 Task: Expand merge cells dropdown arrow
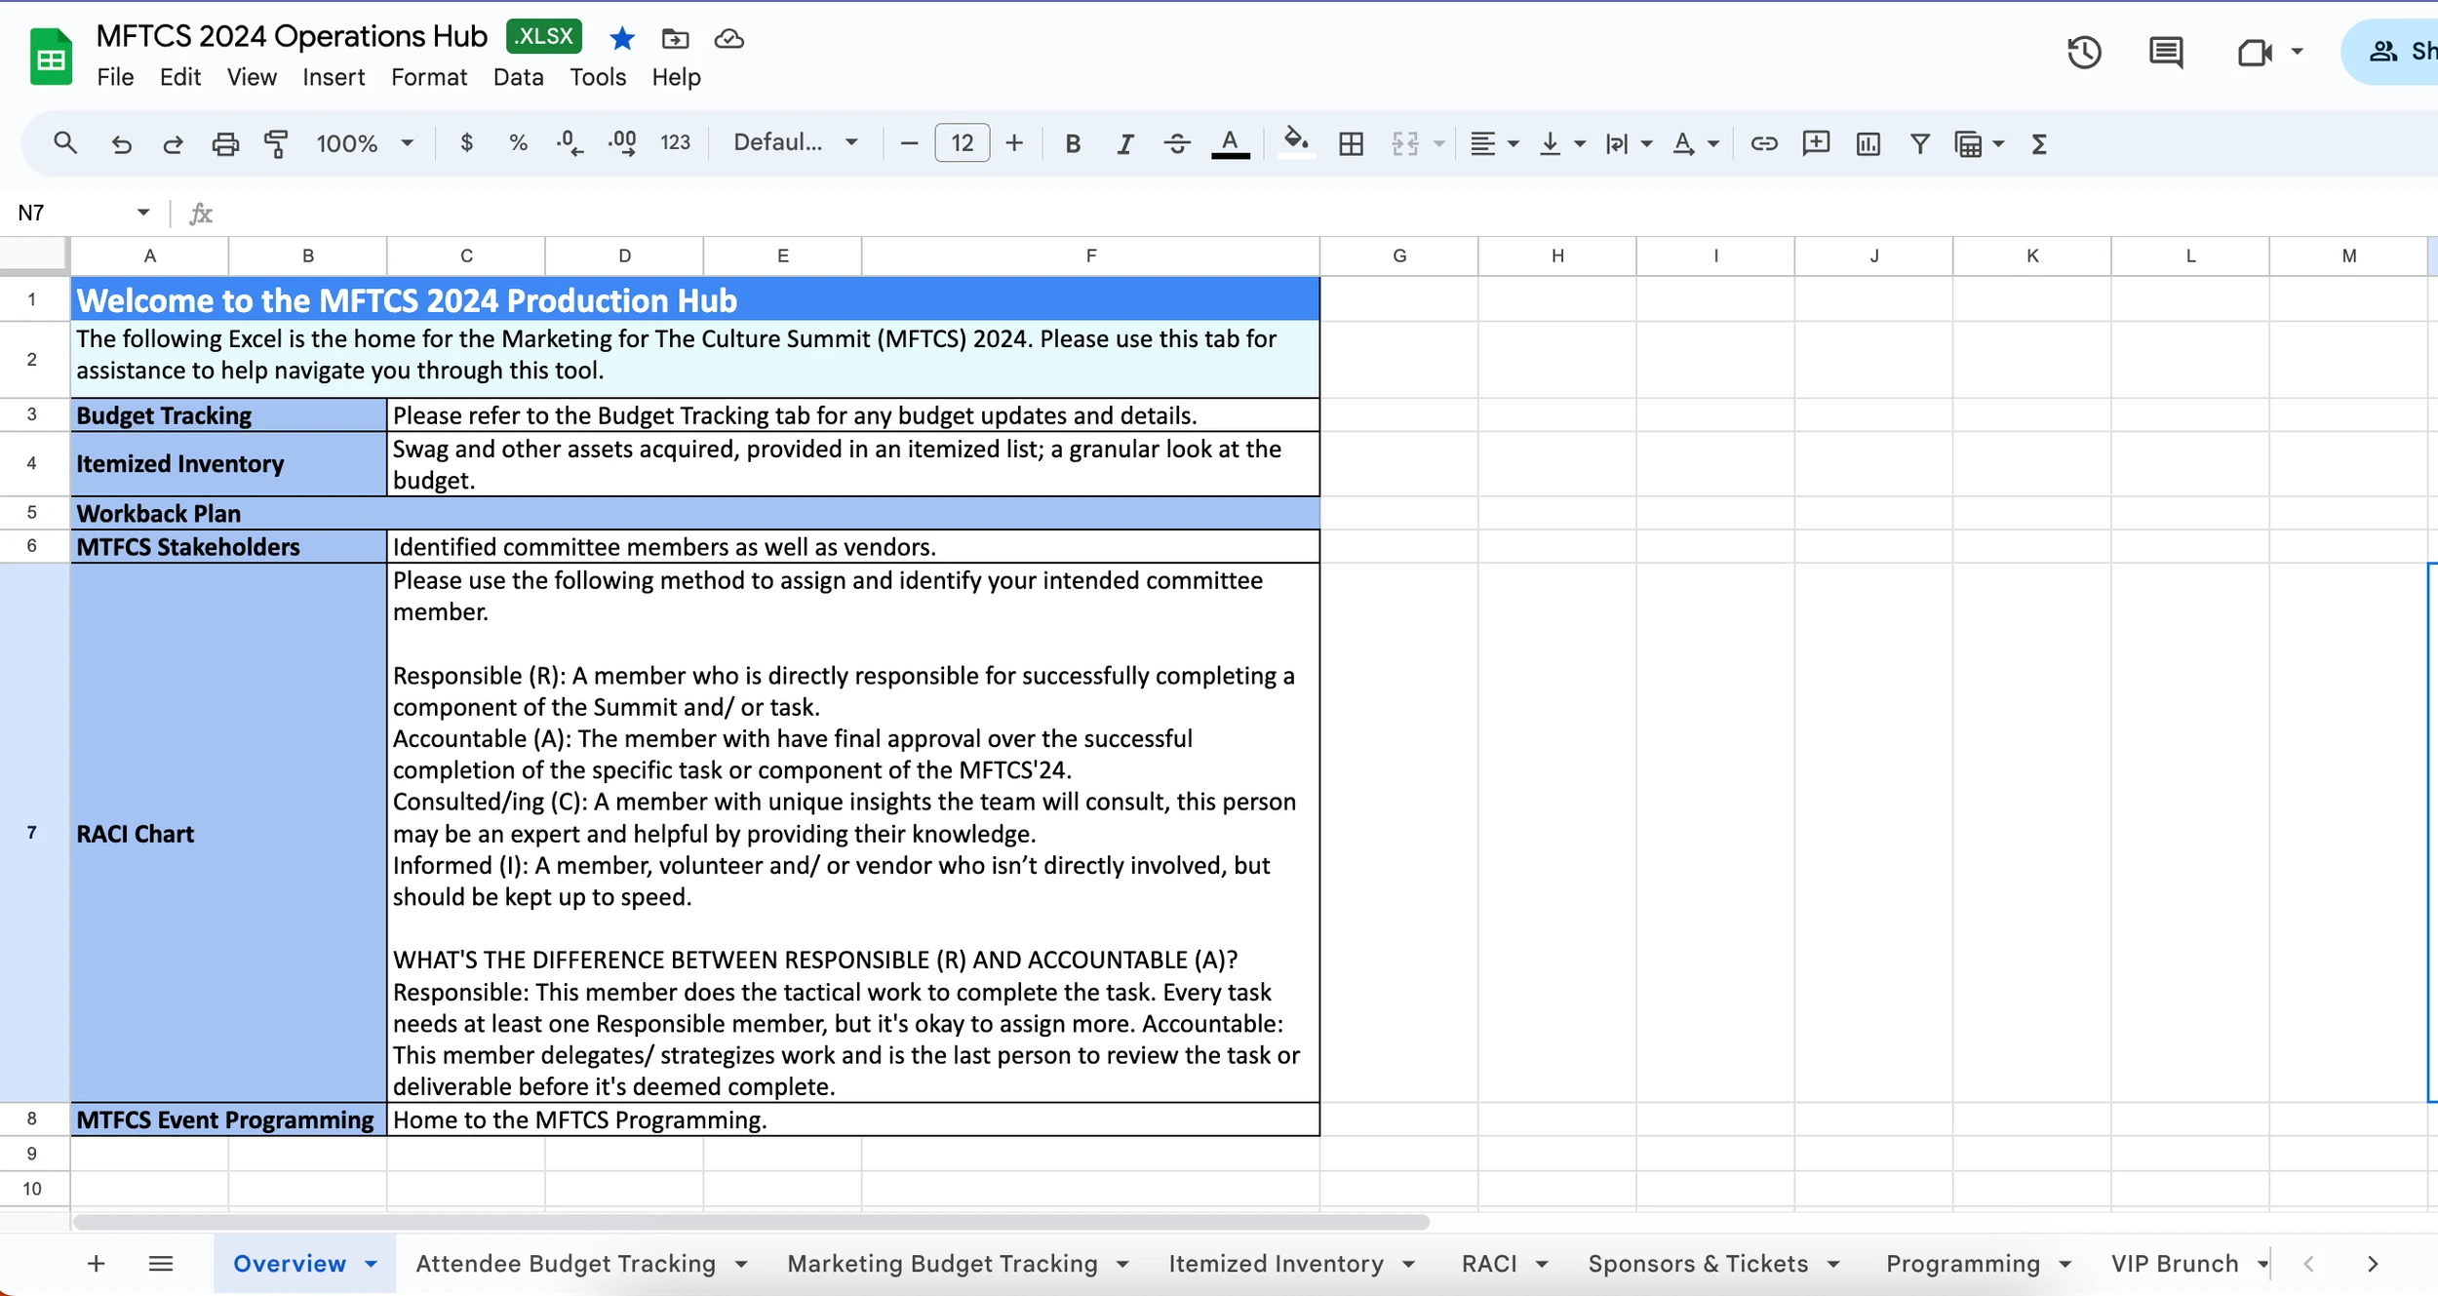[x=1438, y=144]
